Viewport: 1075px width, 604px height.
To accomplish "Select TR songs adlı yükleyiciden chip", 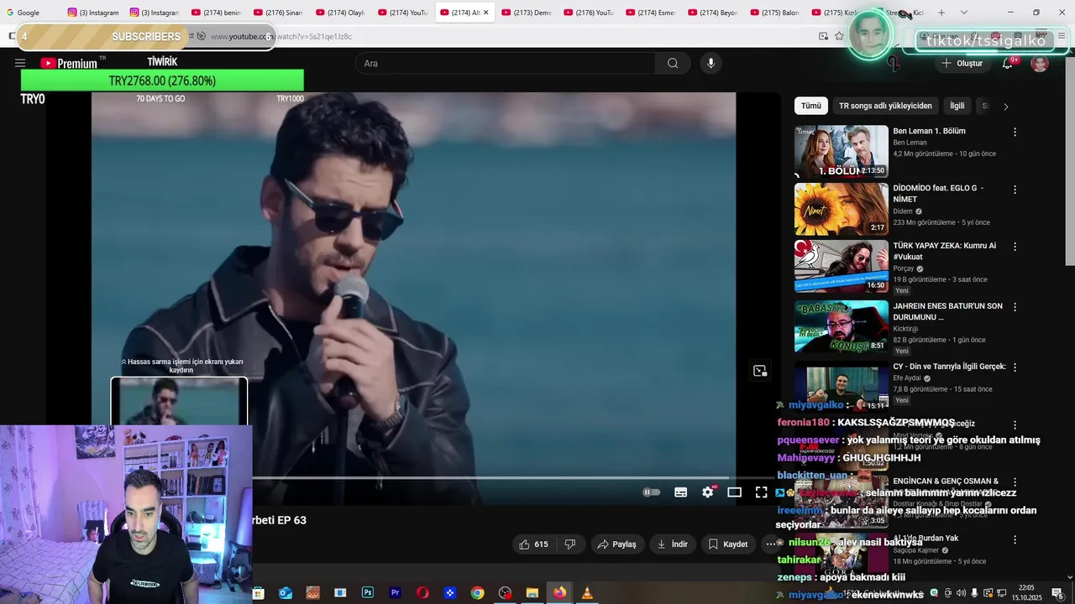I will click(x=885, y=106).
